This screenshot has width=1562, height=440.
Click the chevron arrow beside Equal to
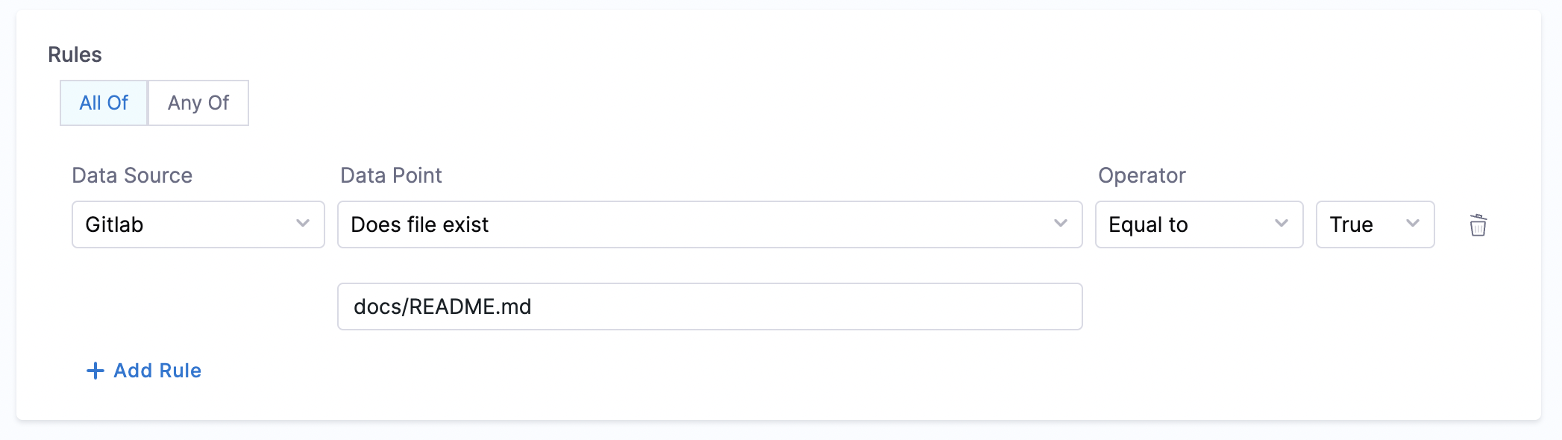pos(1281,224)
